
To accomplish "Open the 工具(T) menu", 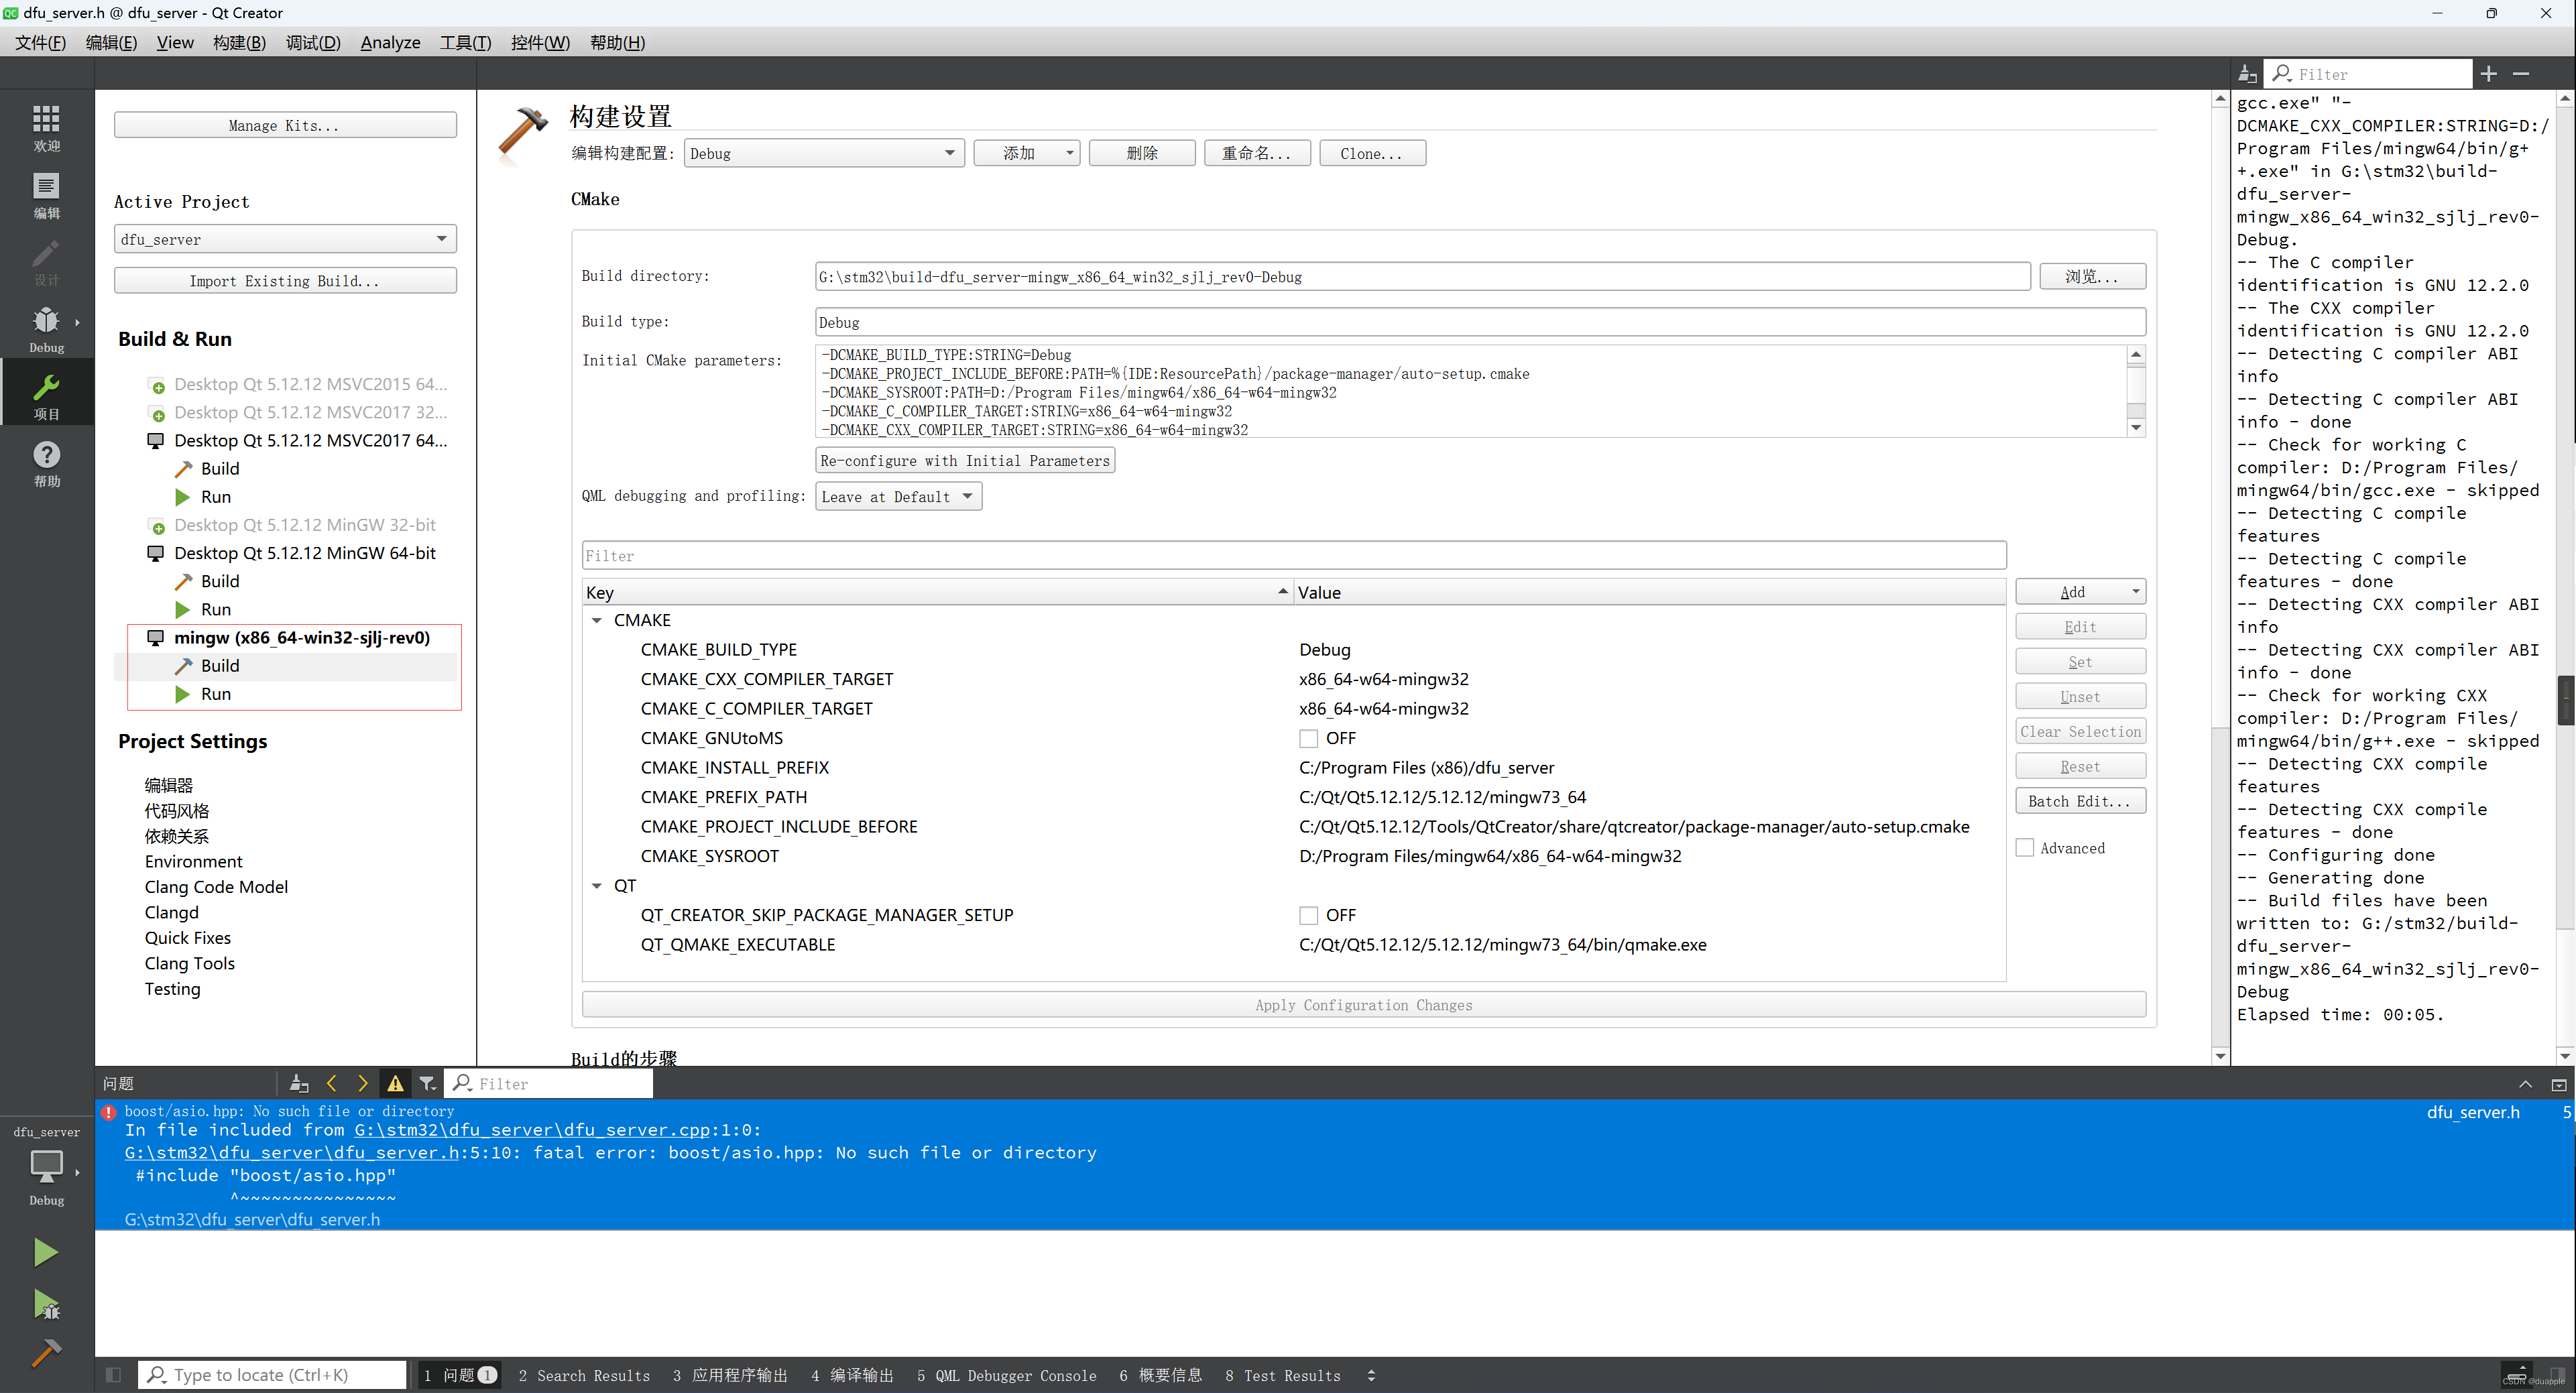I will (465, 42).
